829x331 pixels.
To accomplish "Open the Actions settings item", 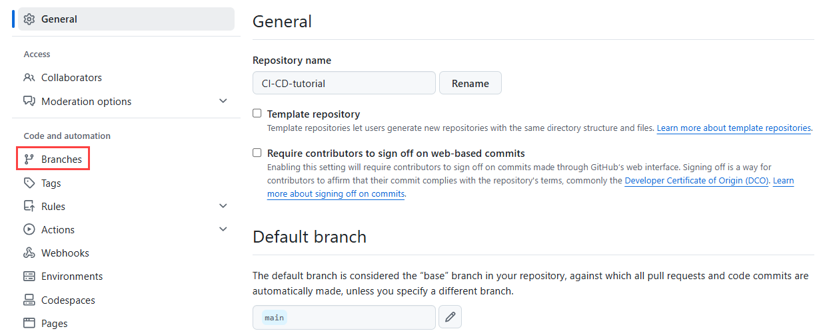I will click(x=58, y=230).
